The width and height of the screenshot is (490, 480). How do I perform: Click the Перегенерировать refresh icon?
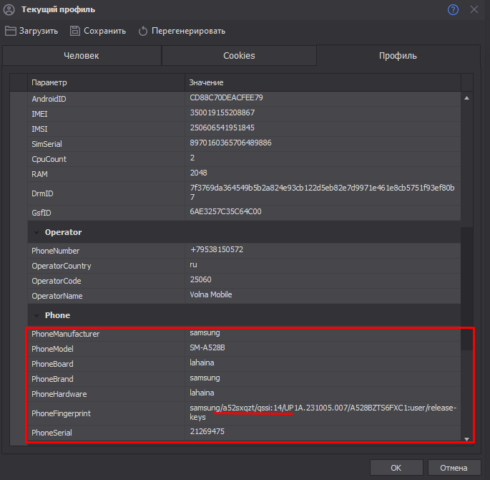click(x=143, y=31)
